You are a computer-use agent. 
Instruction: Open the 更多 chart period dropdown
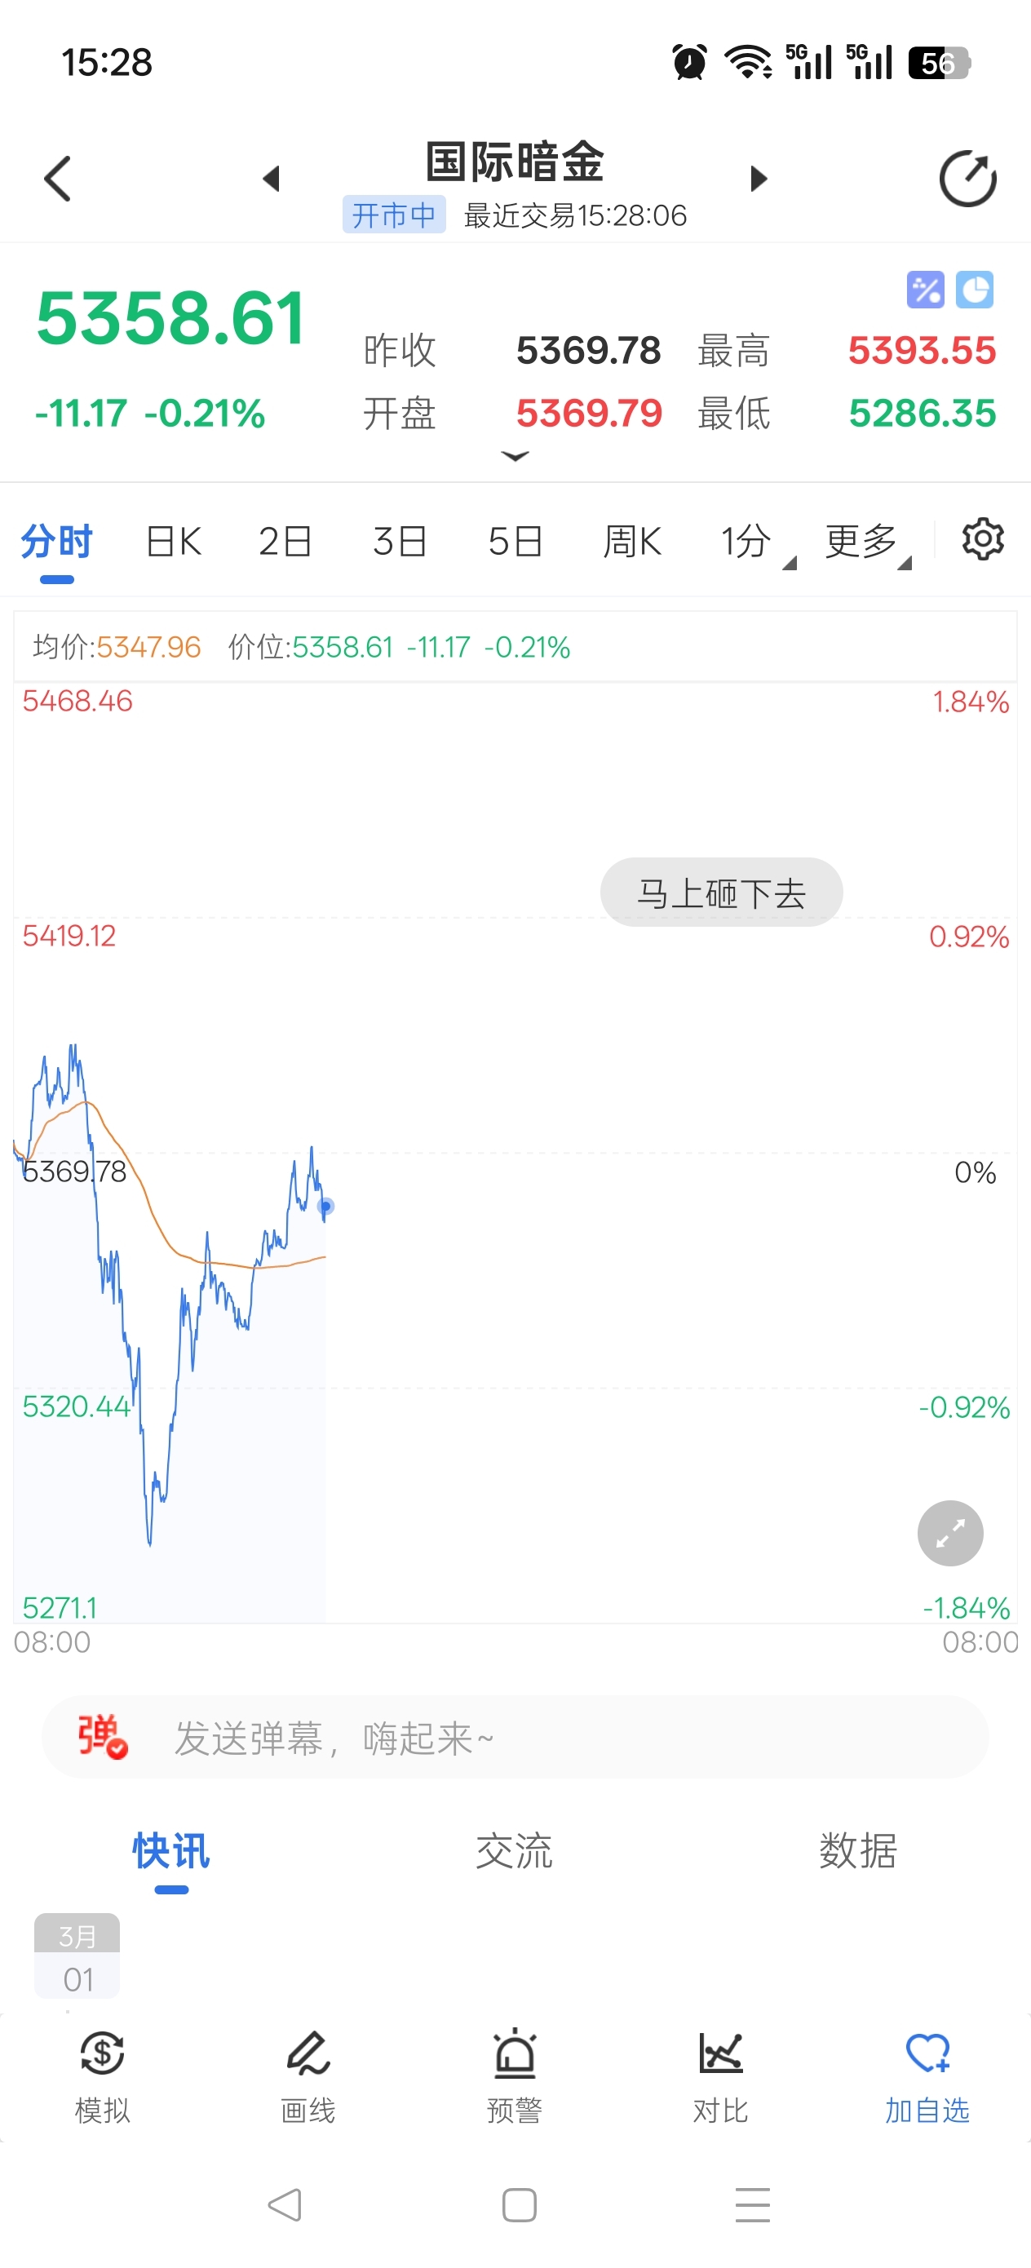click(866, 542)
